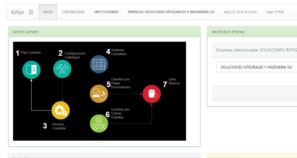Go to the INICIO tab

(x=48, y=12)
